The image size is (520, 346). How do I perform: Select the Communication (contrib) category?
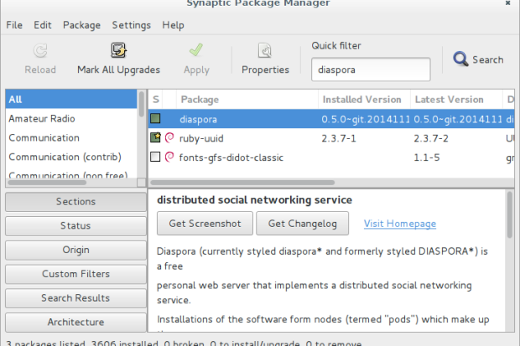click(71, 157)
